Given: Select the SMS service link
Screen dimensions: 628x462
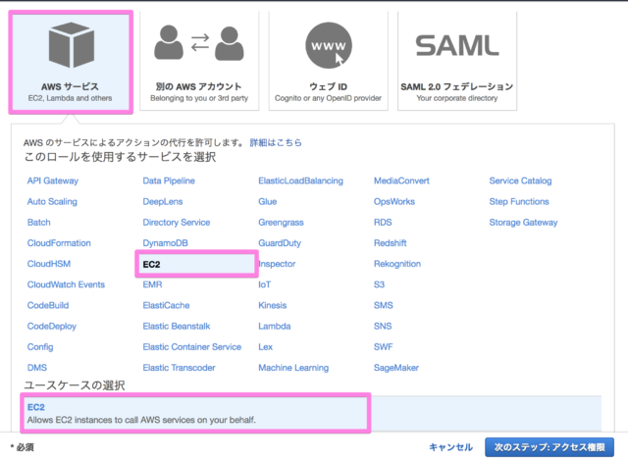Looking at the screenshot, I should [384, 305].
